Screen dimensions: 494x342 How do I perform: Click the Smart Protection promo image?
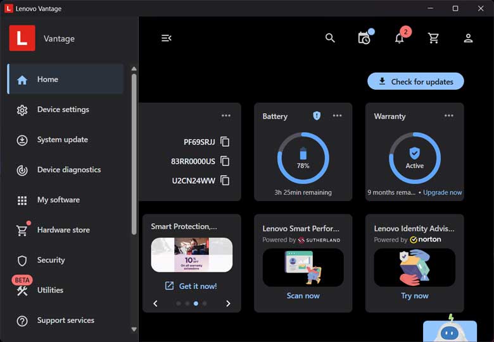[191, 255]
